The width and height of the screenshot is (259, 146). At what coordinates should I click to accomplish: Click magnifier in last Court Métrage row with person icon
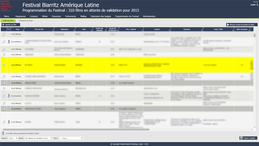point(4,122)
